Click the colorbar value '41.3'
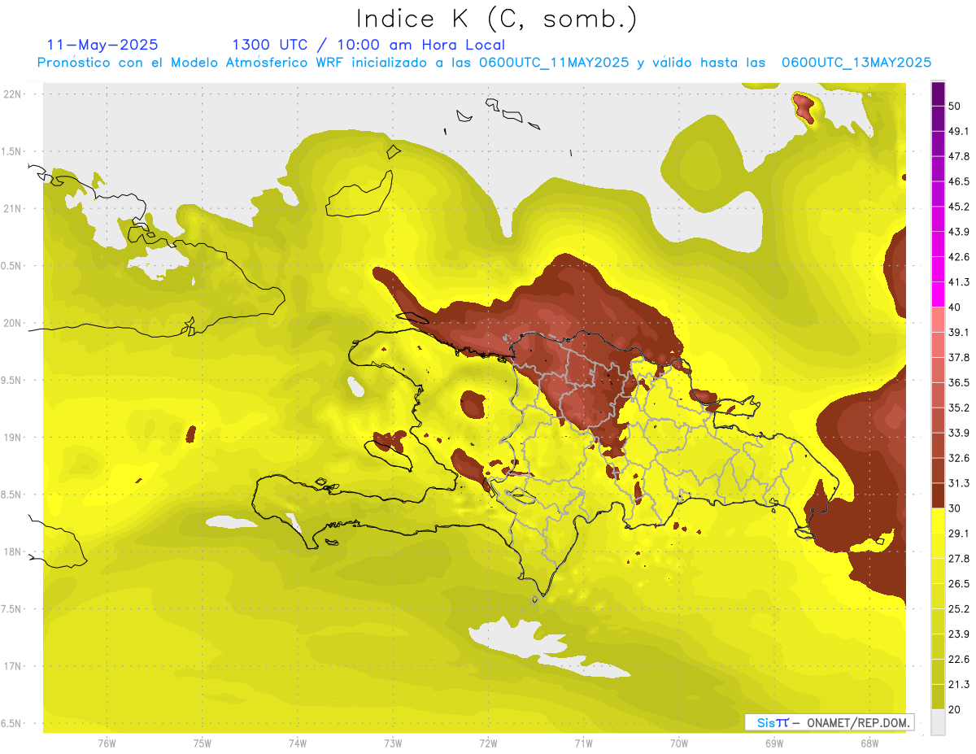This screenshot has height=754, width=976. pos(959,282)
